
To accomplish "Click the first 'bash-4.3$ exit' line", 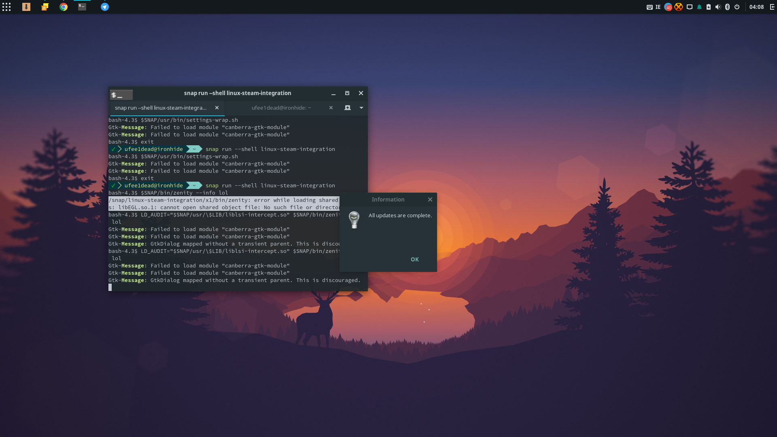I will pos(131,142).
